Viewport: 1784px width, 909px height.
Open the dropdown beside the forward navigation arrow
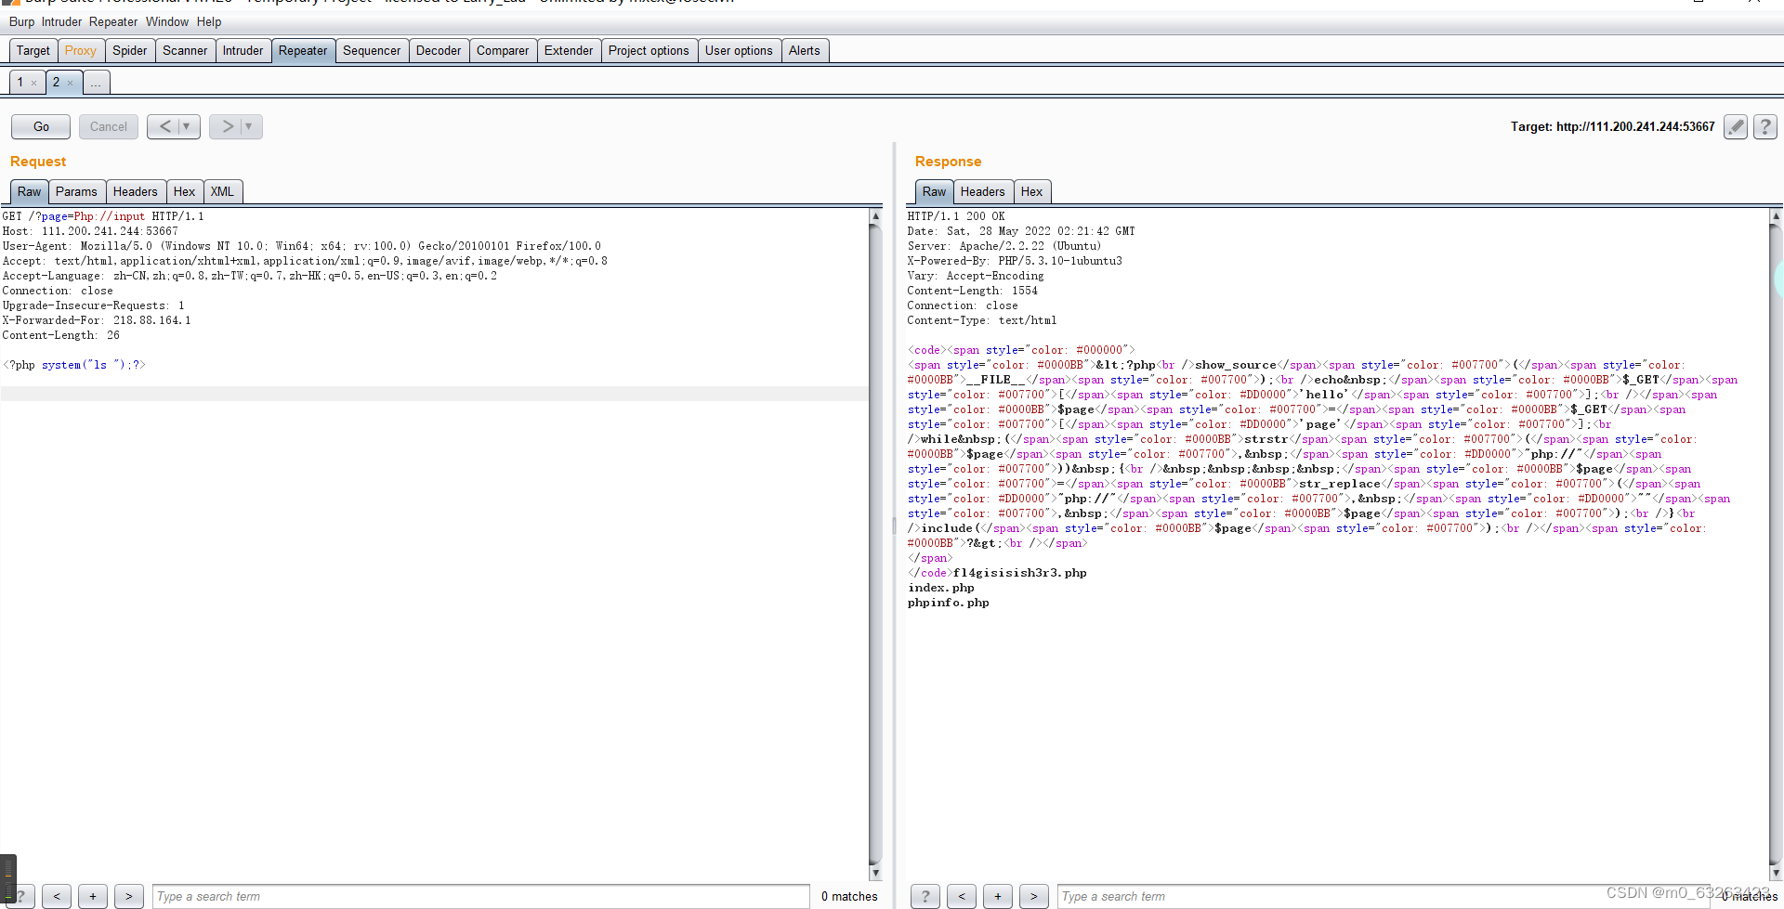[247, 126]
